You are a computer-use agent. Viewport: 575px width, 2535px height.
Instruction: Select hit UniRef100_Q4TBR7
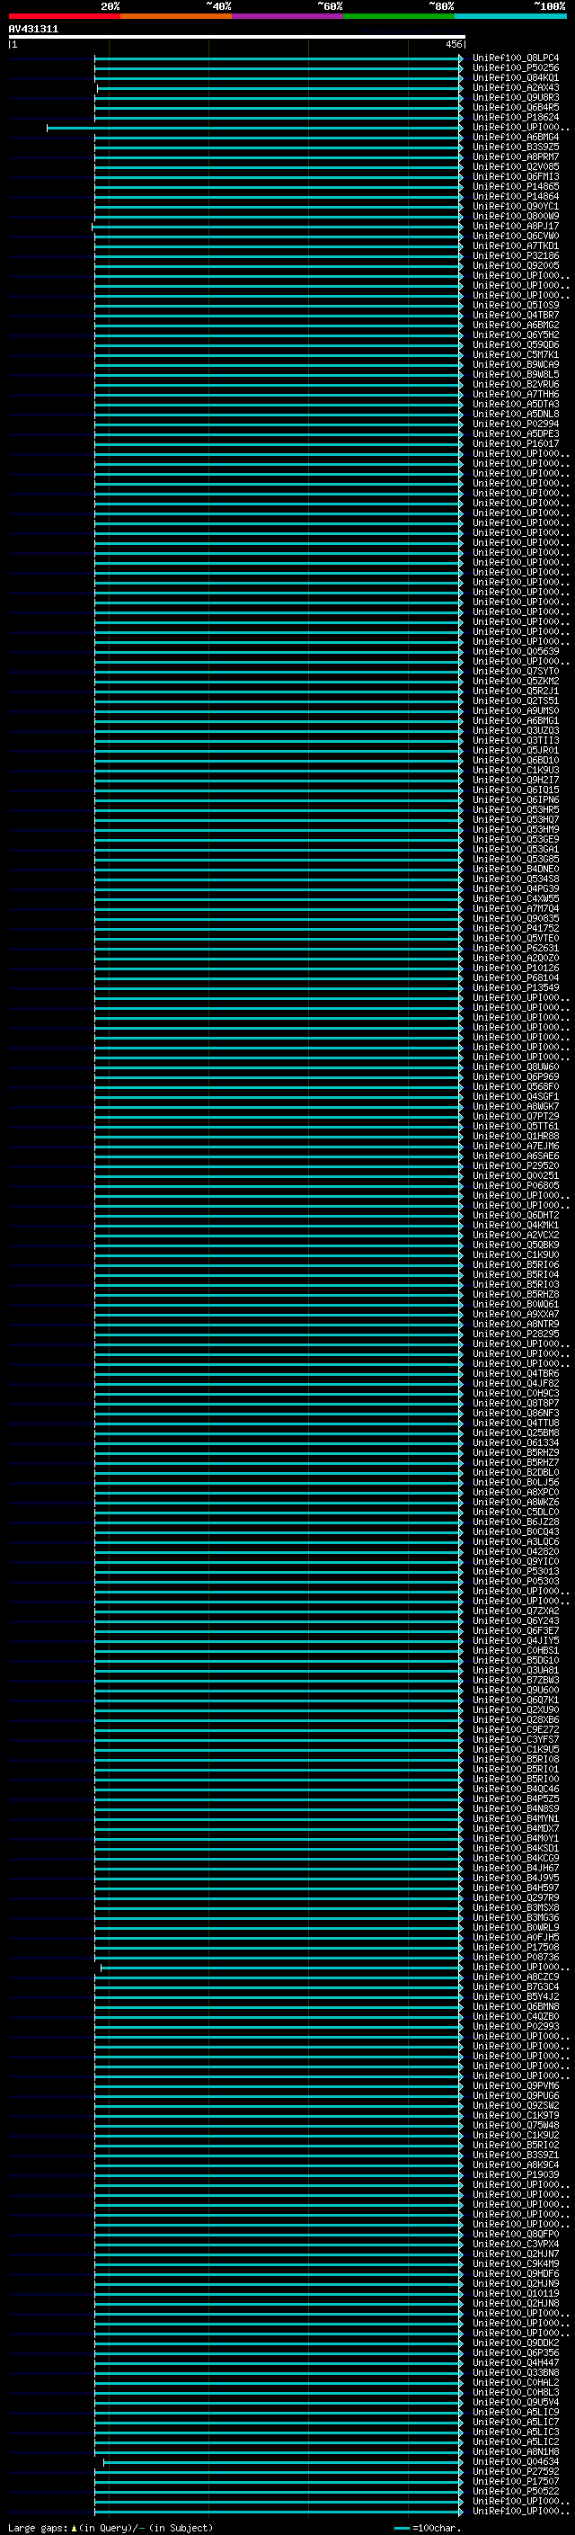coord(516,315)
